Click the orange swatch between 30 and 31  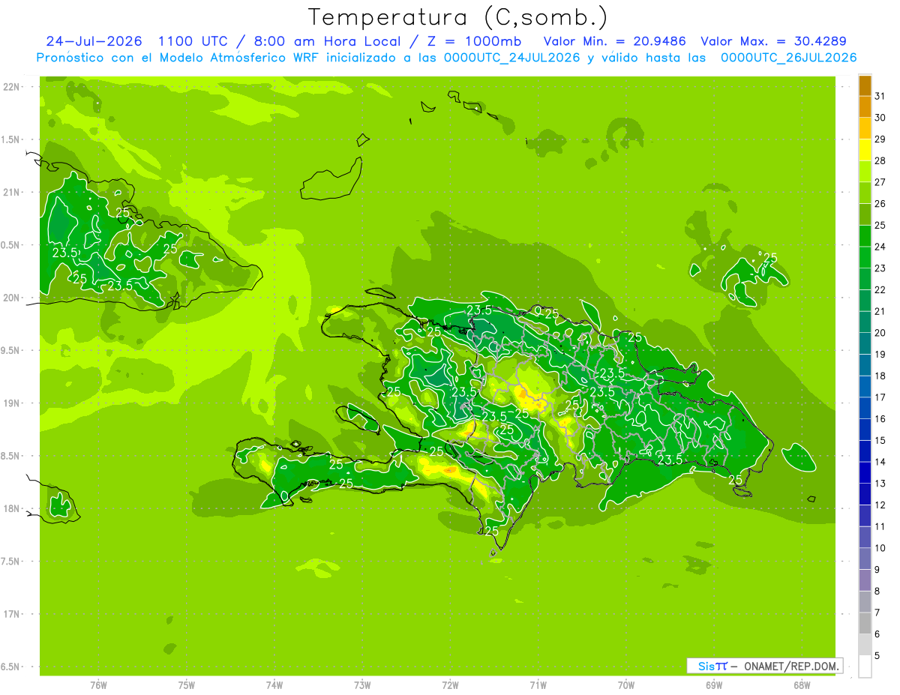tap(865, 107)
